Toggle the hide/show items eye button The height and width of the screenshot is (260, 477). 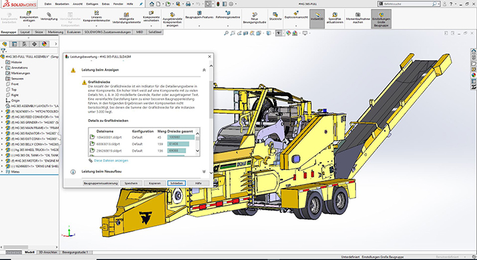tap(278, 33)
